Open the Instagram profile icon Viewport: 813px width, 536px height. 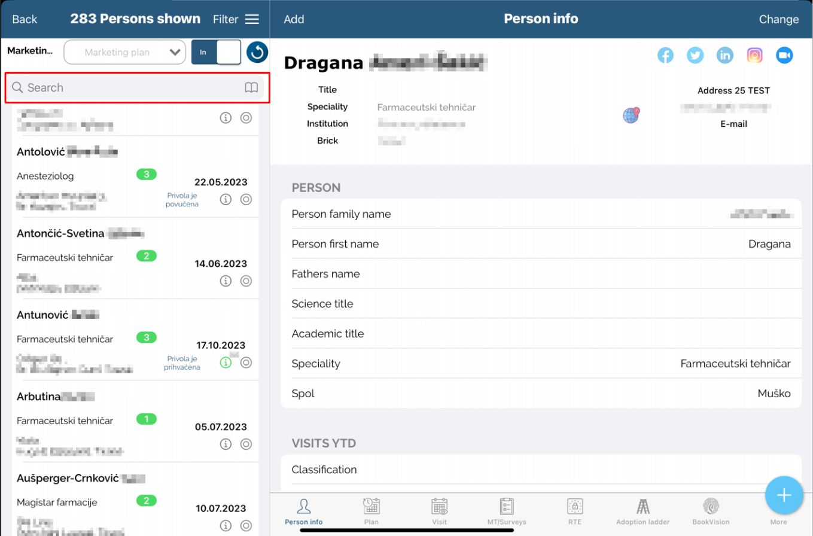pos(755,56)
